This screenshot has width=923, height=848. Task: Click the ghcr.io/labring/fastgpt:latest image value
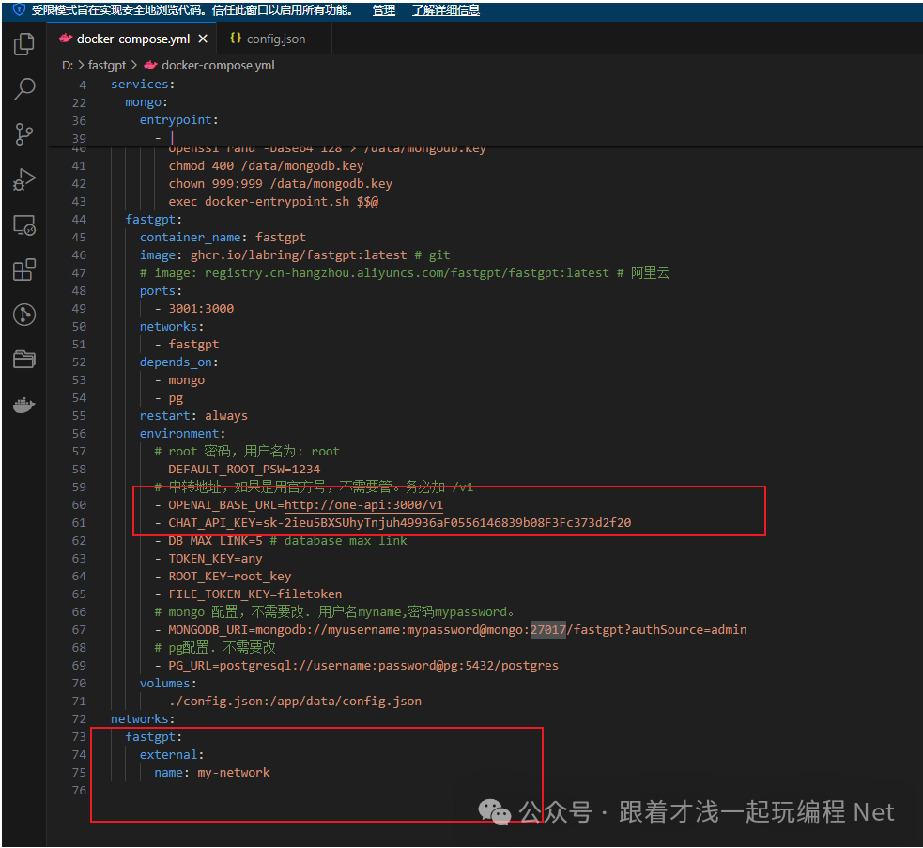[299, 255]
